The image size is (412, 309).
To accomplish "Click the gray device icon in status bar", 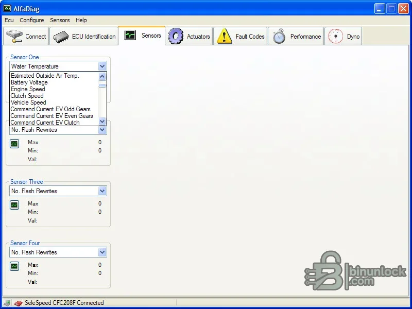I will pyautogui.click(x=7, y=303).
